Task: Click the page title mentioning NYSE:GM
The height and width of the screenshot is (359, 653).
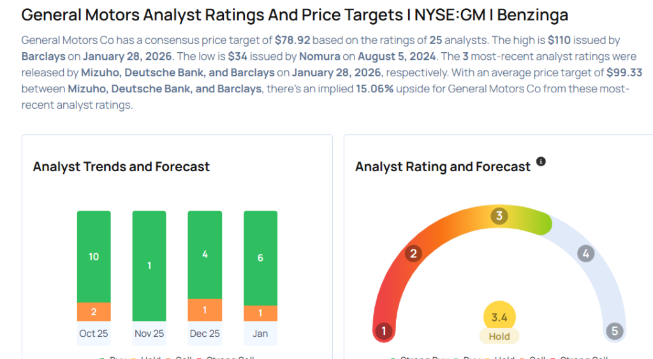Action: [295, 15]
